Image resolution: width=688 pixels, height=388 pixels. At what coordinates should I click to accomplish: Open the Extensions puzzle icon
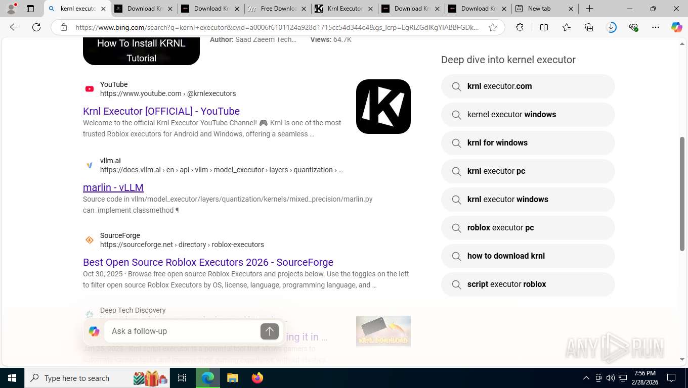coord(520,28)
